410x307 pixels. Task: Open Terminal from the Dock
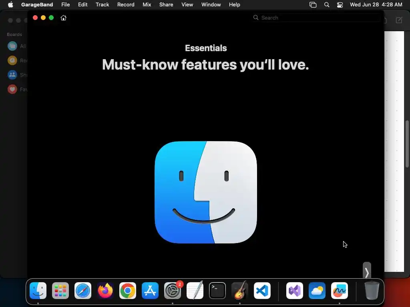click(217, 291)
